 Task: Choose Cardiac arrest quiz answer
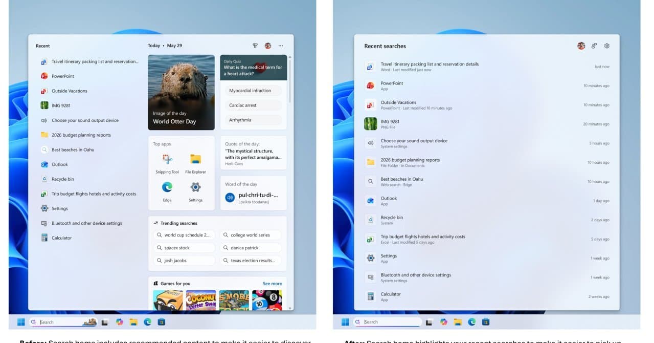click(254, 105)
